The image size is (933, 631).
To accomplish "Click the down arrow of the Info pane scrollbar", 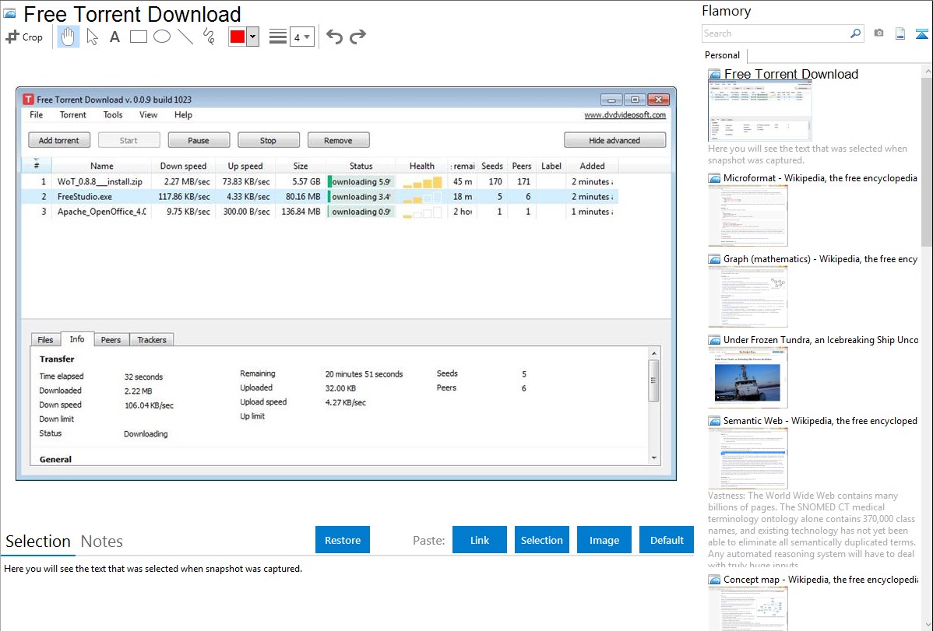I will pos(654,458).
